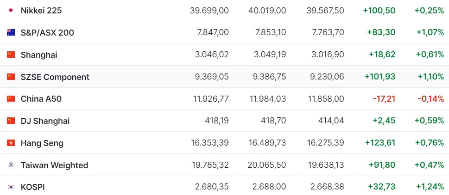Click the red -0,14% change value
This screenshot has height=195, width=449.
(x=430, y=99)
